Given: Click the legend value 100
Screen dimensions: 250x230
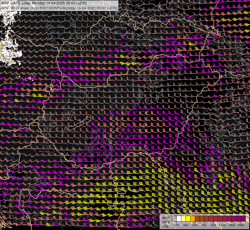Looking at the screenshot, I should (176, 225).
